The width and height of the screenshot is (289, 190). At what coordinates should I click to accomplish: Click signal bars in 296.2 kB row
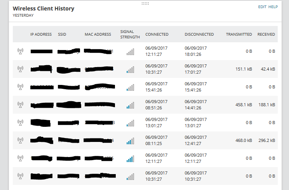click(x=130, y=141)
